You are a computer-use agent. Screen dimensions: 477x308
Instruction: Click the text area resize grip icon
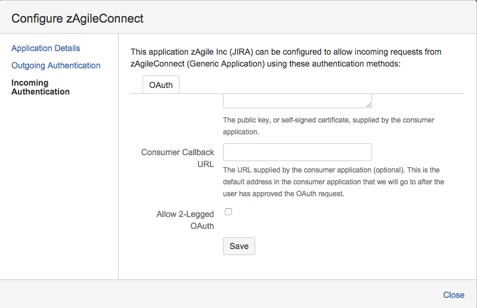pyautogui.click(x=368, y=105)
